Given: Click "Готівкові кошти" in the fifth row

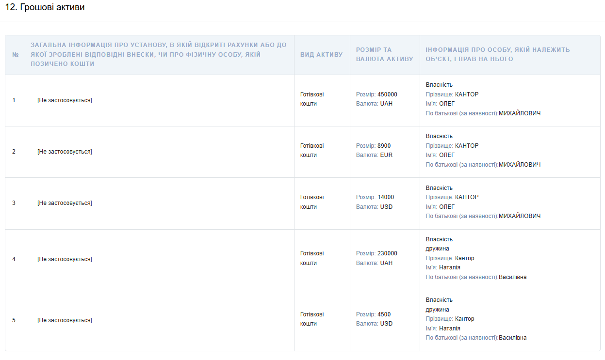Looking at the screenshot, I should coord(311,319).
